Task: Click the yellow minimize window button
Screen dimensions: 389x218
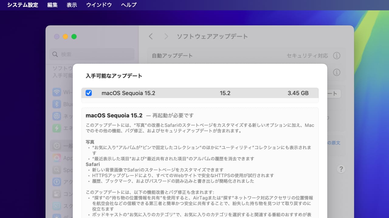Action: [x=65, y=37]
